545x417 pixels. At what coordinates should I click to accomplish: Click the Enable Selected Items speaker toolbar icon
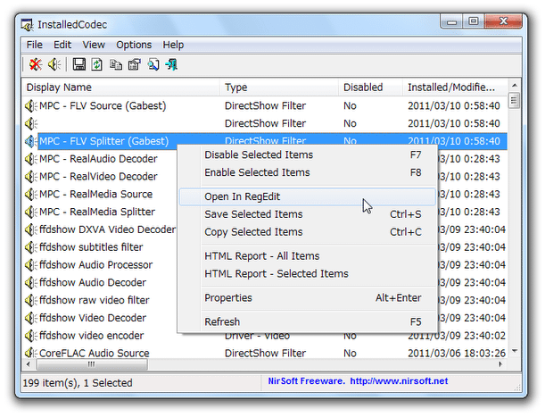(54, 64)
